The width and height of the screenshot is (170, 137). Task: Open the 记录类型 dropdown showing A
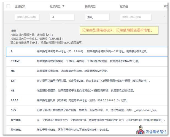point(62,17)
